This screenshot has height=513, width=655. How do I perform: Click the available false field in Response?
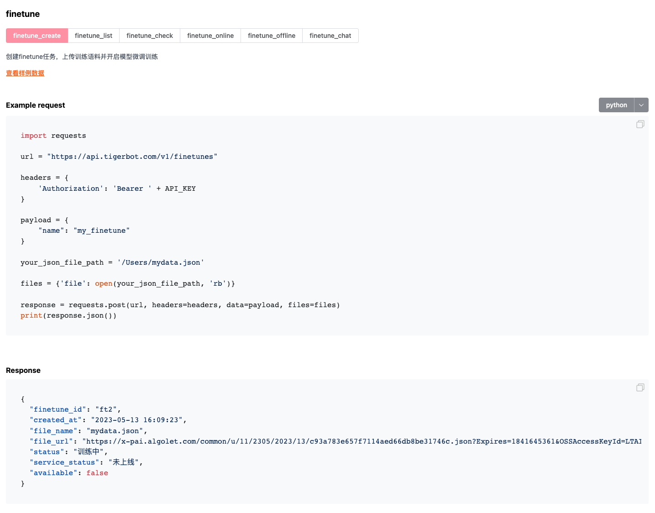(x=97, y=472)
